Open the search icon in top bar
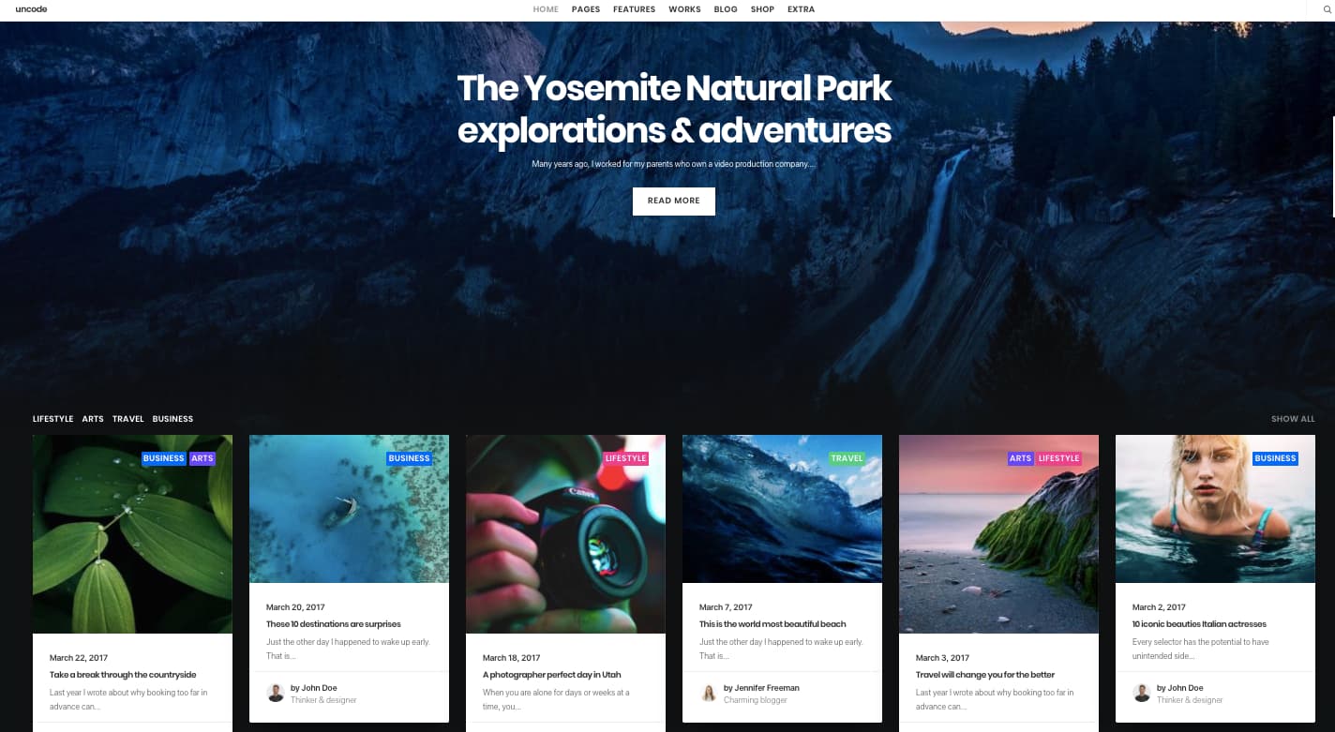This screenshot has height=732, width=1335. 1327,9
